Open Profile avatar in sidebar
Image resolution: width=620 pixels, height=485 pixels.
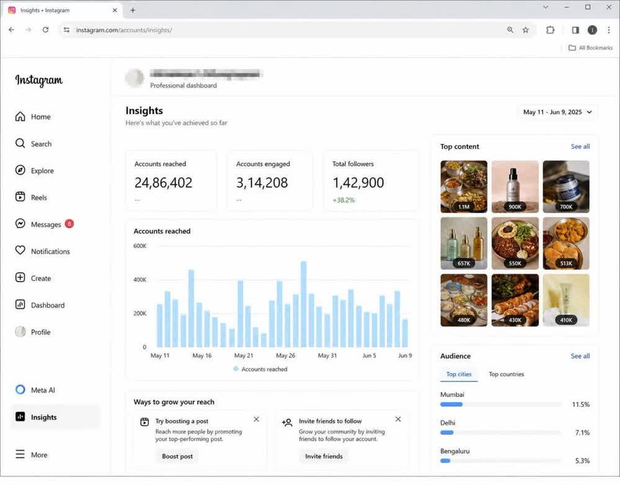click(x=20, y=332)
